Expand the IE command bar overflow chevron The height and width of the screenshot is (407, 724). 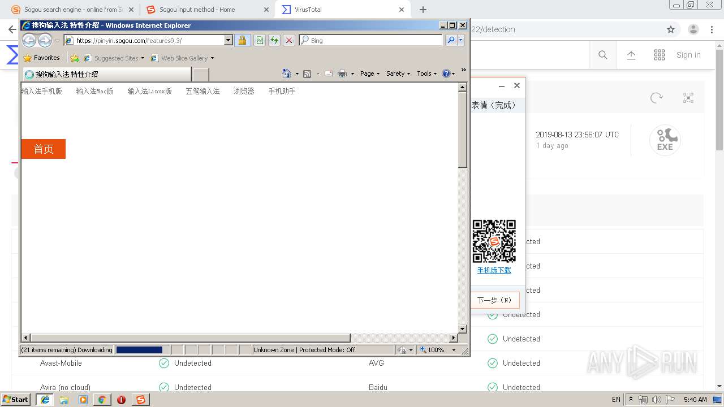click(464, 70)
